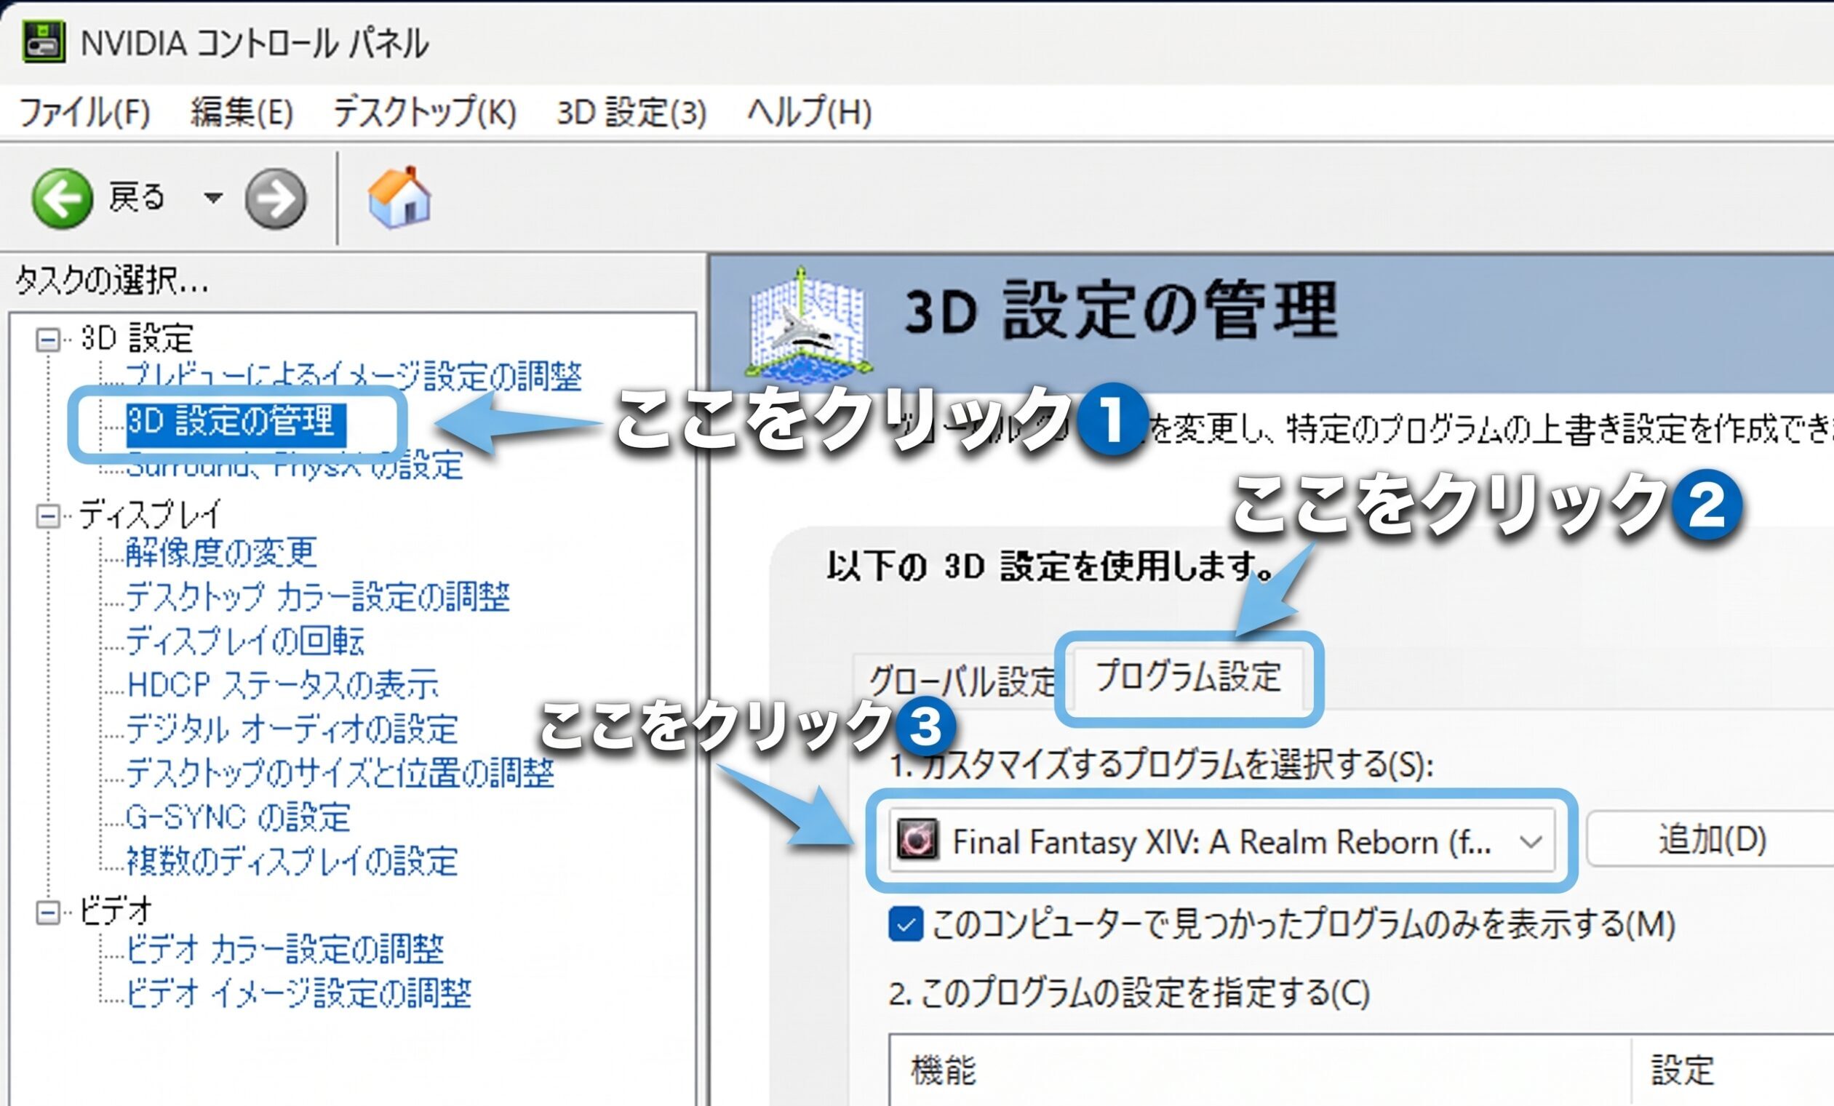Screen dimensions: 1834x1106
Task: Click the gray Forward arrow button
Action: 276,199
